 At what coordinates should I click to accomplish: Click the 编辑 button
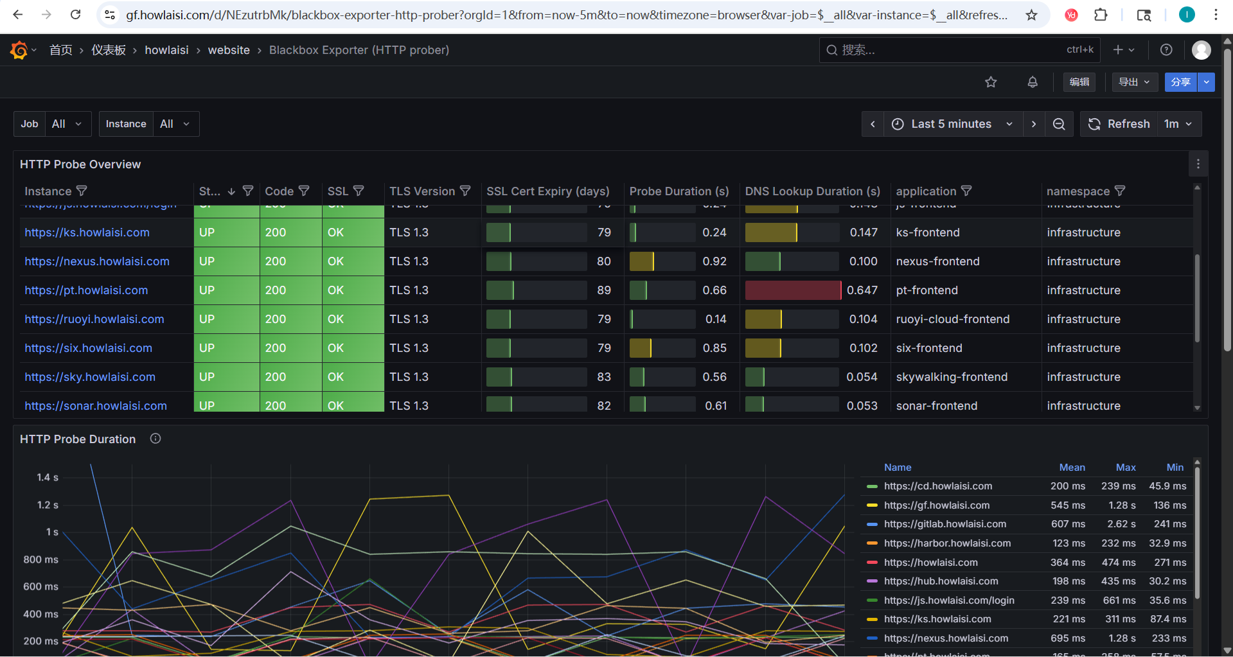click(x=1079, y=82)
